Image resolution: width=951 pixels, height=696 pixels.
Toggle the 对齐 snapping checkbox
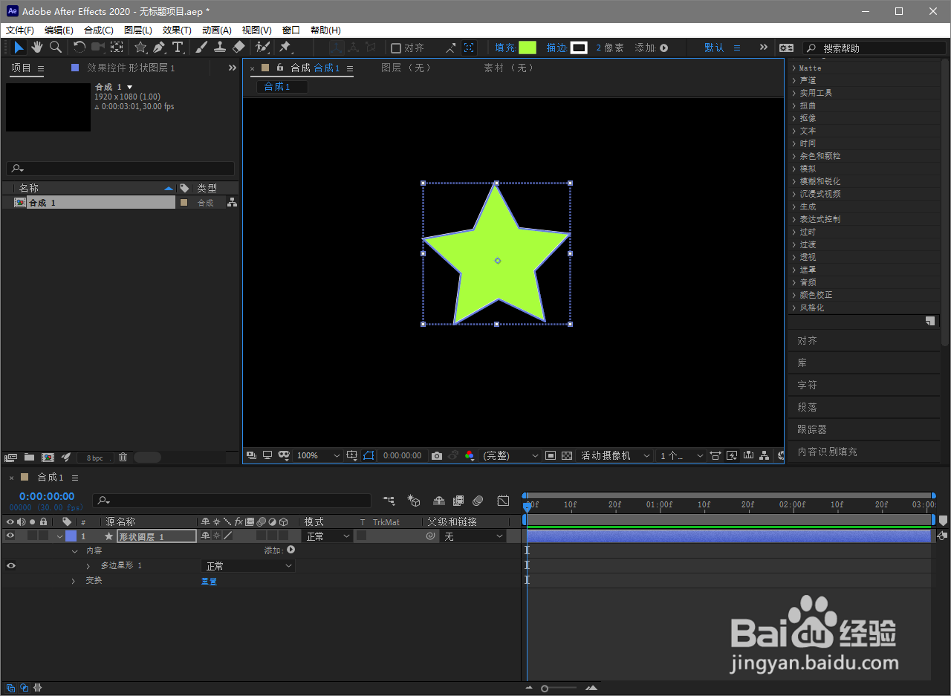pos(396,48)
